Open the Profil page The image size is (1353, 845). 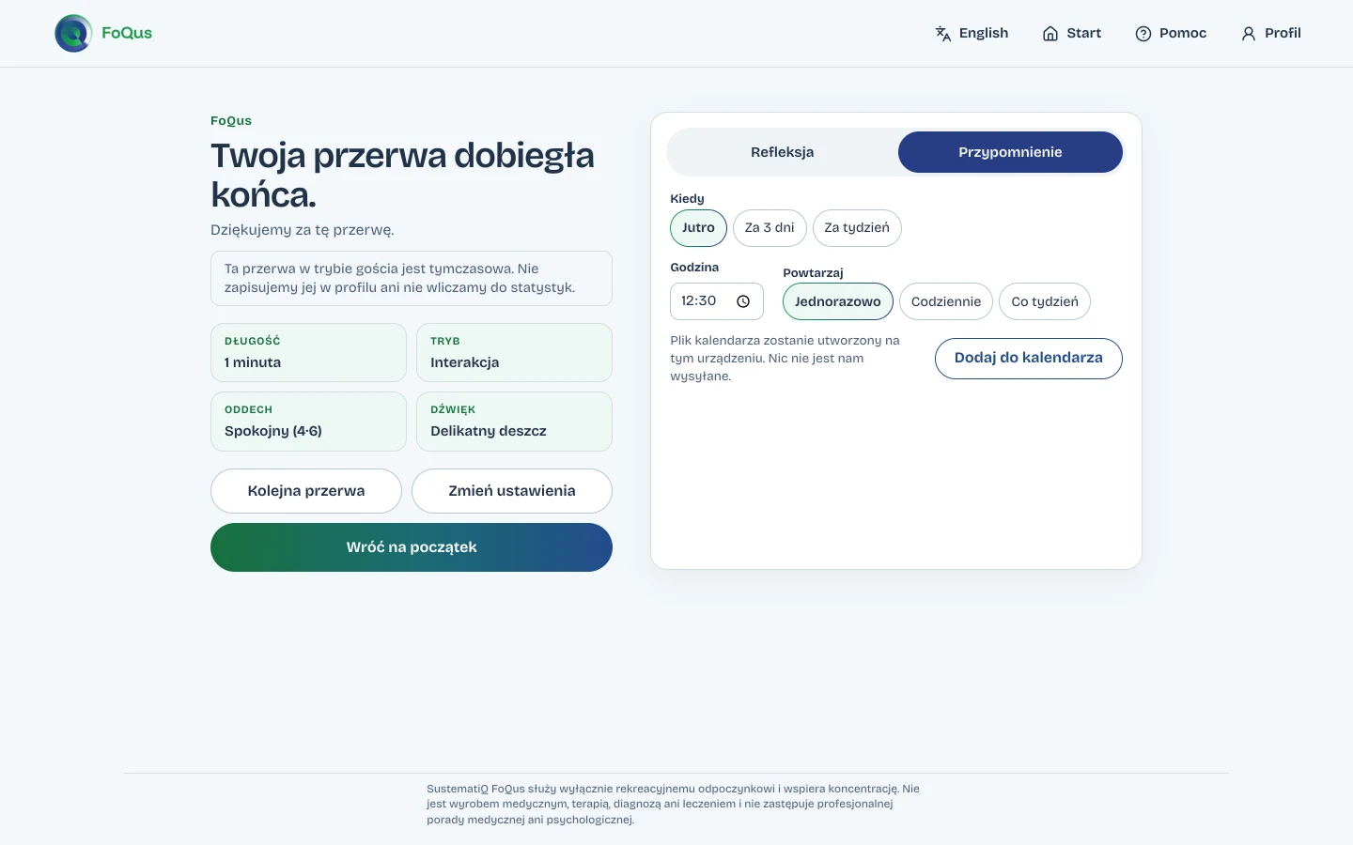1271,34
